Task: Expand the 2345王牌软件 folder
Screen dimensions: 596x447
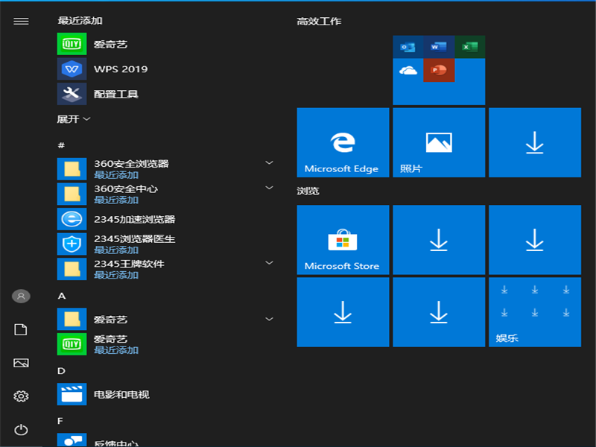Action: (x=270, y=262)
